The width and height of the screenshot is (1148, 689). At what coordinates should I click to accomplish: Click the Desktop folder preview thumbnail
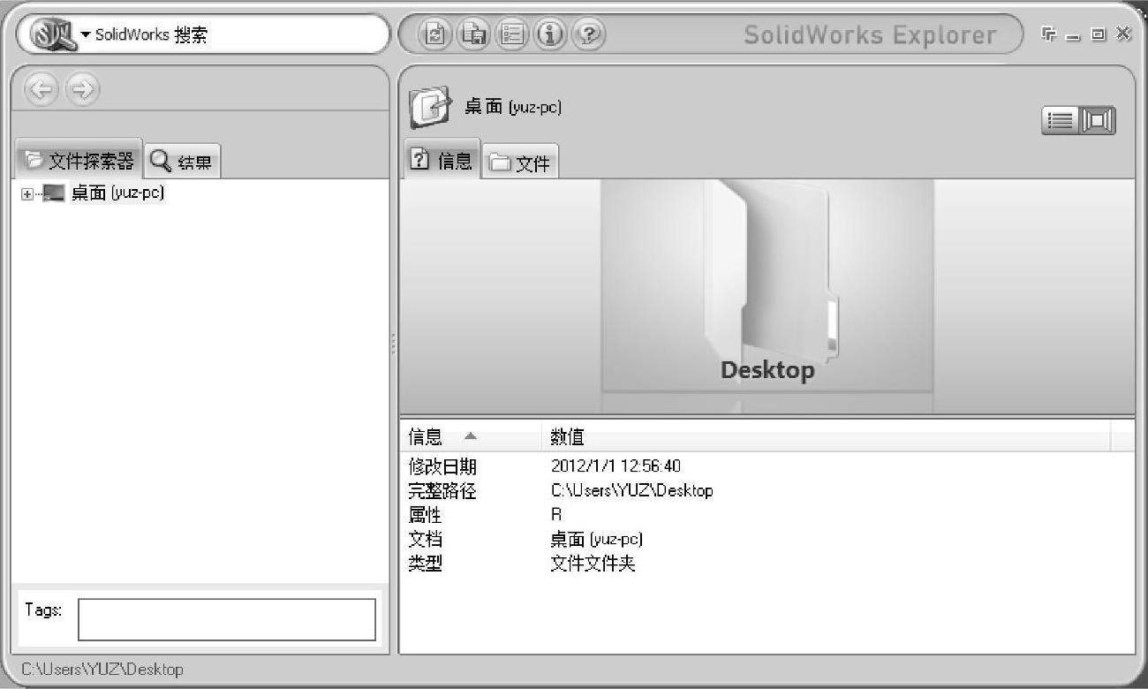tap(767, 284)
